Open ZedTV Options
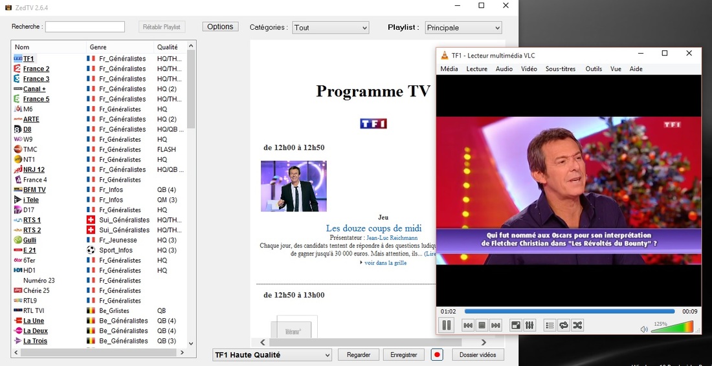 pos(220,27)
